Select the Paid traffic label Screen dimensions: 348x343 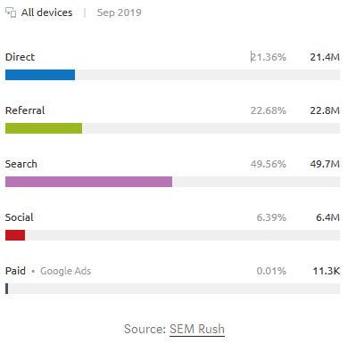[x=15, y=271]
